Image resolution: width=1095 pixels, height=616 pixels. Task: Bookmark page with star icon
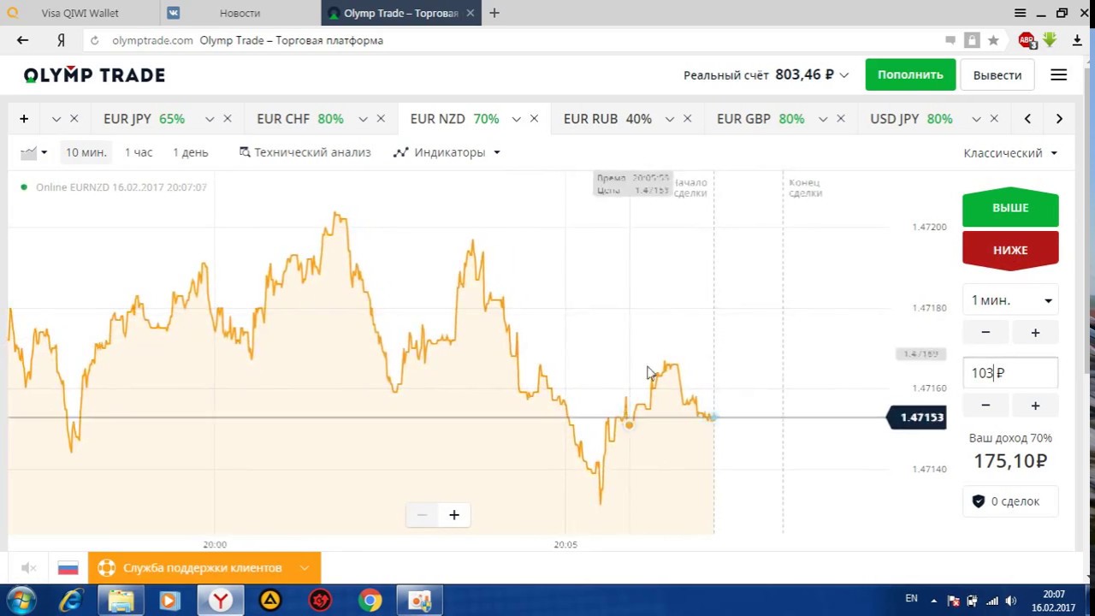point(993,40)
